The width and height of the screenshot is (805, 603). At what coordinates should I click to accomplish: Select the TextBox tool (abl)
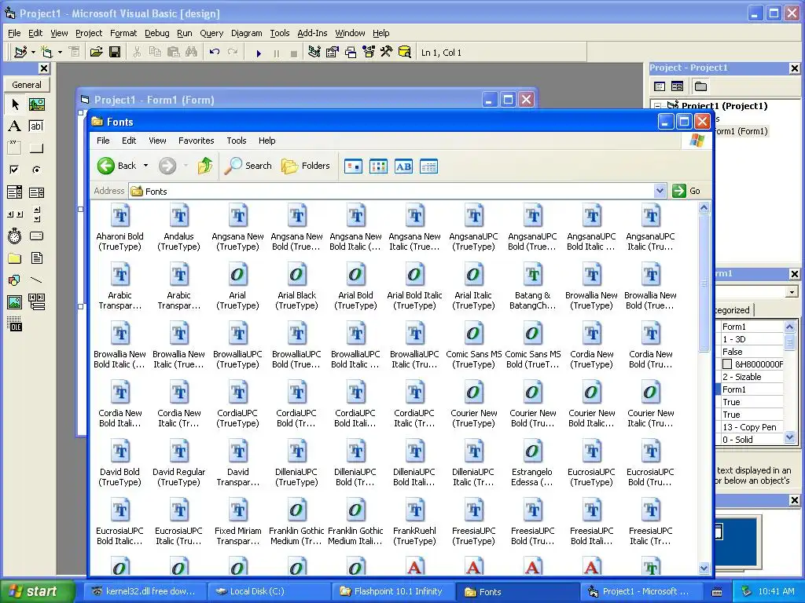click(x=36, y=126)
